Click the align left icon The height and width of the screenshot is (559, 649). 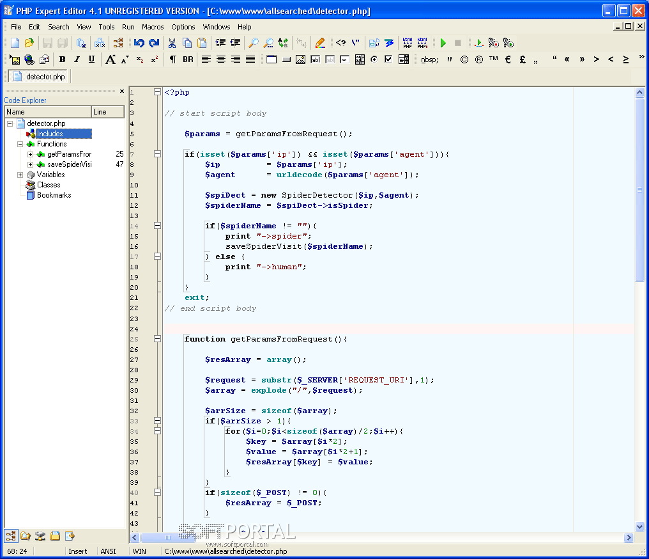[x=206, y=59]
